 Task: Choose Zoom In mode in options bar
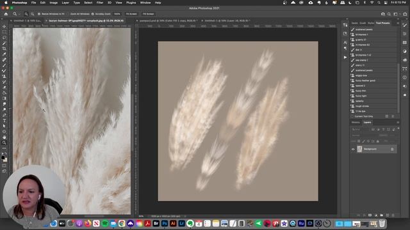point(26,14)
